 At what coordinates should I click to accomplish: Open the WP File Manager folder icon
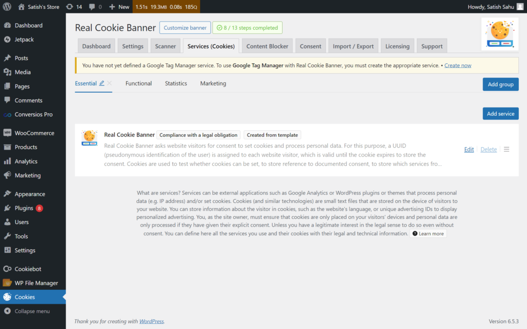(x=7, y=283)
